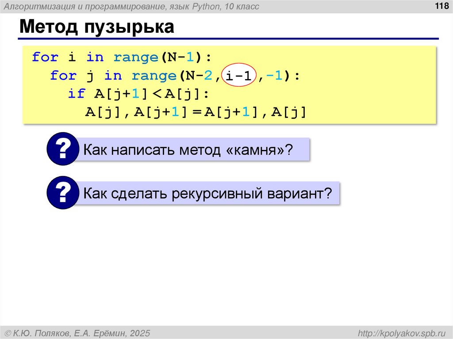The image size is (453, 339).
Task: Select the red circle highlighting i-1
Action: point(239,75)
